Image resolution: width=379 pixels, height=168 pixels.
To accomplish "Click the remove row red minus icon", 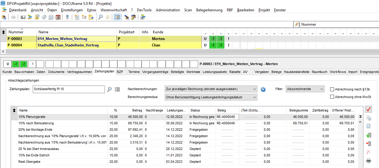I will (x=369, y=144).
